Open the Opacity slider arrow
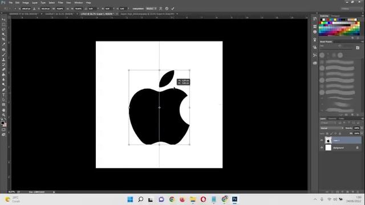 (362, 128)
